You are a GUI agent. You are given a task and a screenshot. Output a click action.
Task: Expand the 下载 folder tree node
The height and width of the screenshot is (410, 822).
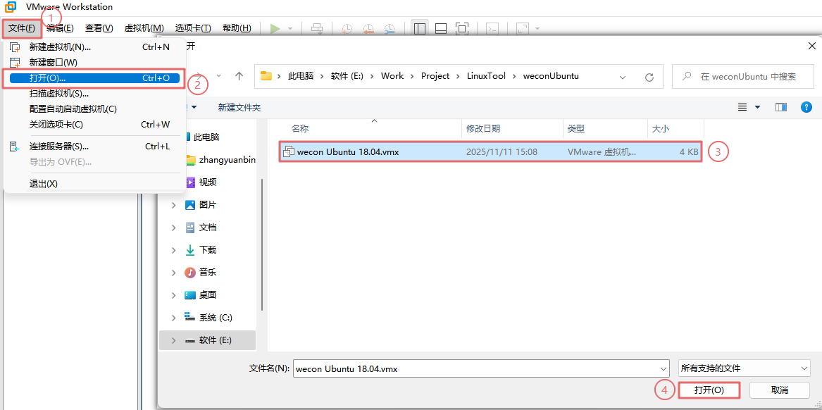[174, 250]
